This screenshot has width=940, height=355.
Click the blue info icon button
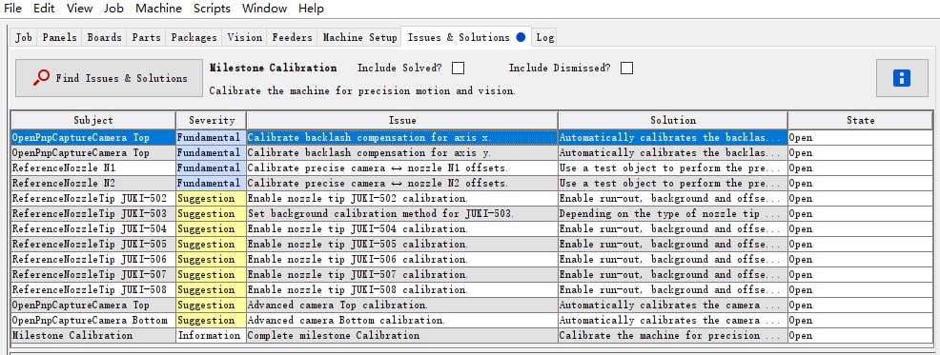tap(902, 78)
